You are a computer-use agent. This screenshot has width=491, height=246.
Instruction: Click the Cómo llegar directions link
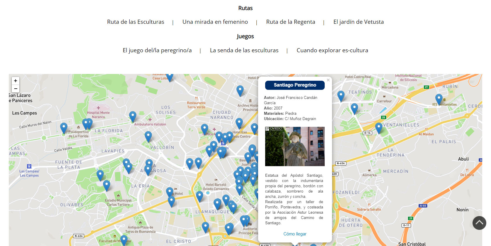point(295,234)
